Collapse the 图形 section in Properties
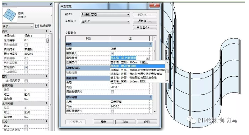249x135 pixels. (x=46, y=76)
